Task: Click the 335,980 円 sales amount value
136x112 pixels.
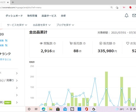Action: pyautogui.click(x=107, y=51)
